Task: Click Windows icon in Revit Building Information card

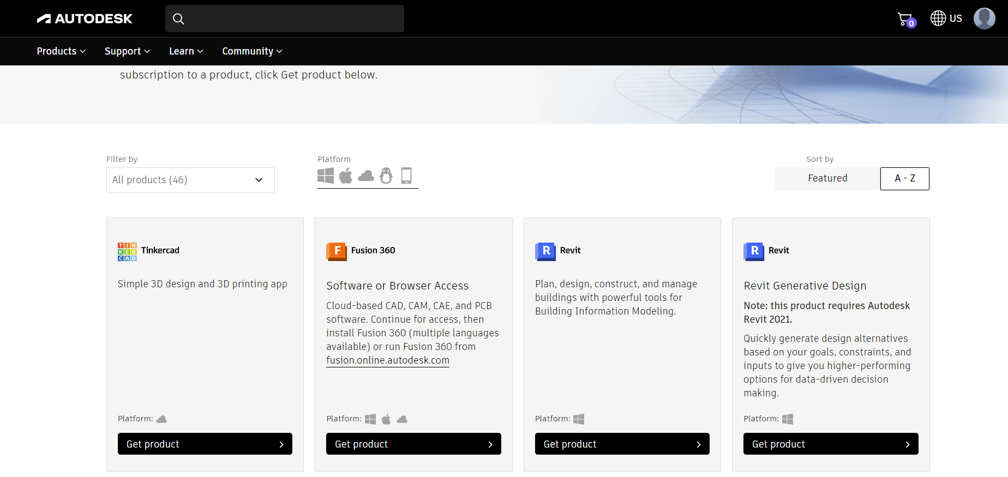Action: 579,419
